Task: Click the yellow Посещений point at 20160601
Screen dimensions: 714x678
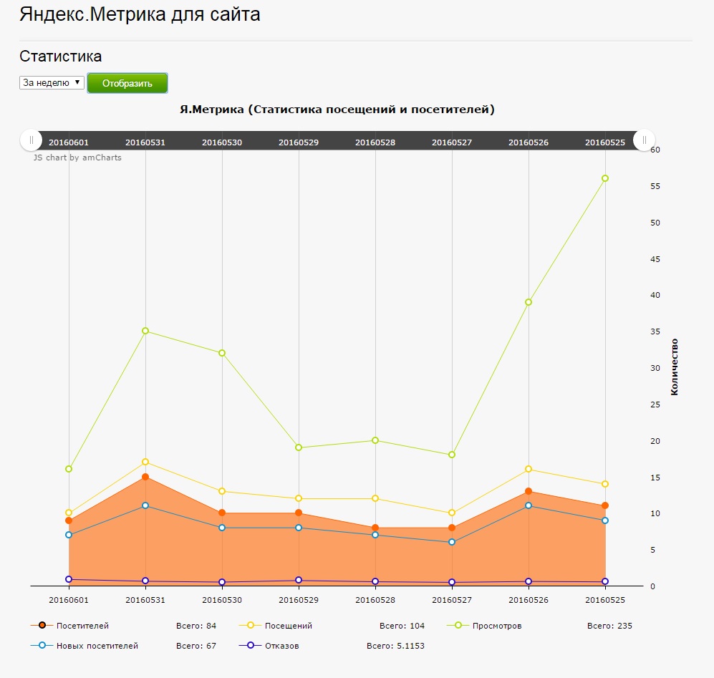Action: pyautogui.click(x=69, y=513)
